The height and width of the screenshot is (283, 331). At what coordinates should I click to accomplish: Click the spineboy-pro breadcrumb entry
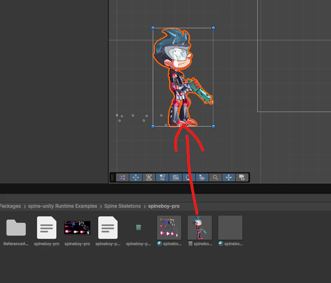point(164,206)
